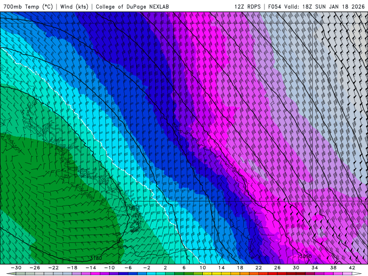The height and width of the screenshot is (276, 368).
Task: Click the '18' colorbar label
Action: (x=240, y=268)
